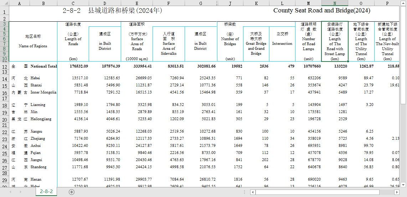Click the horizontal scrollbar thumb
407x197 pixels.
point(318,192)
